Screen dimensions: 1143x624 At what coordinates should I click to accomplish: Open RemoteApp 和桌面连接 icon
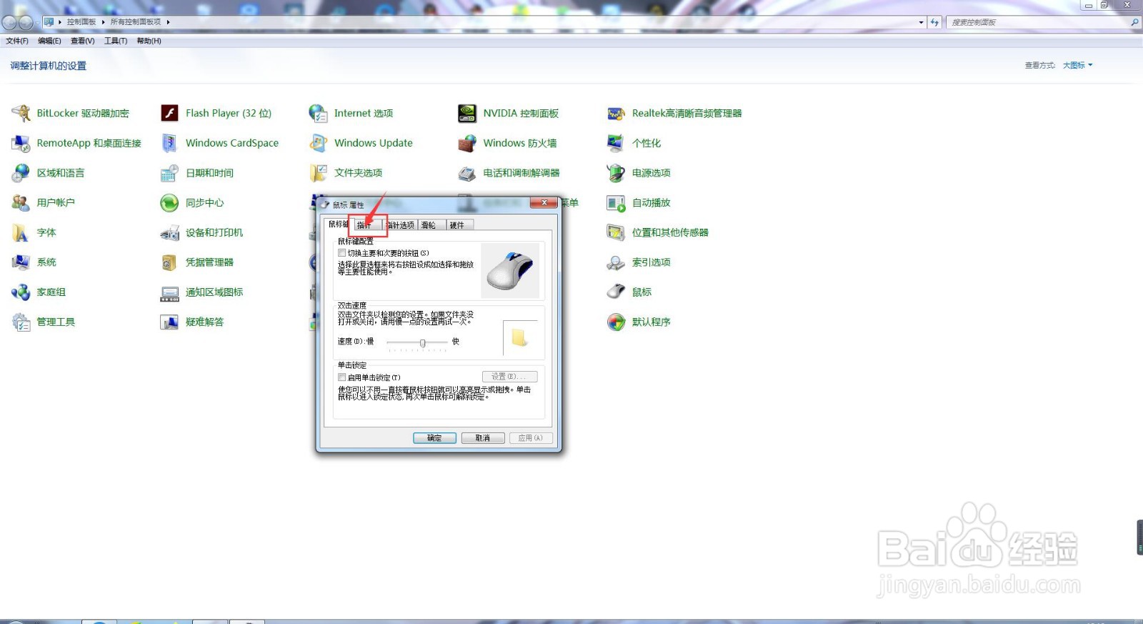[21, 143]
